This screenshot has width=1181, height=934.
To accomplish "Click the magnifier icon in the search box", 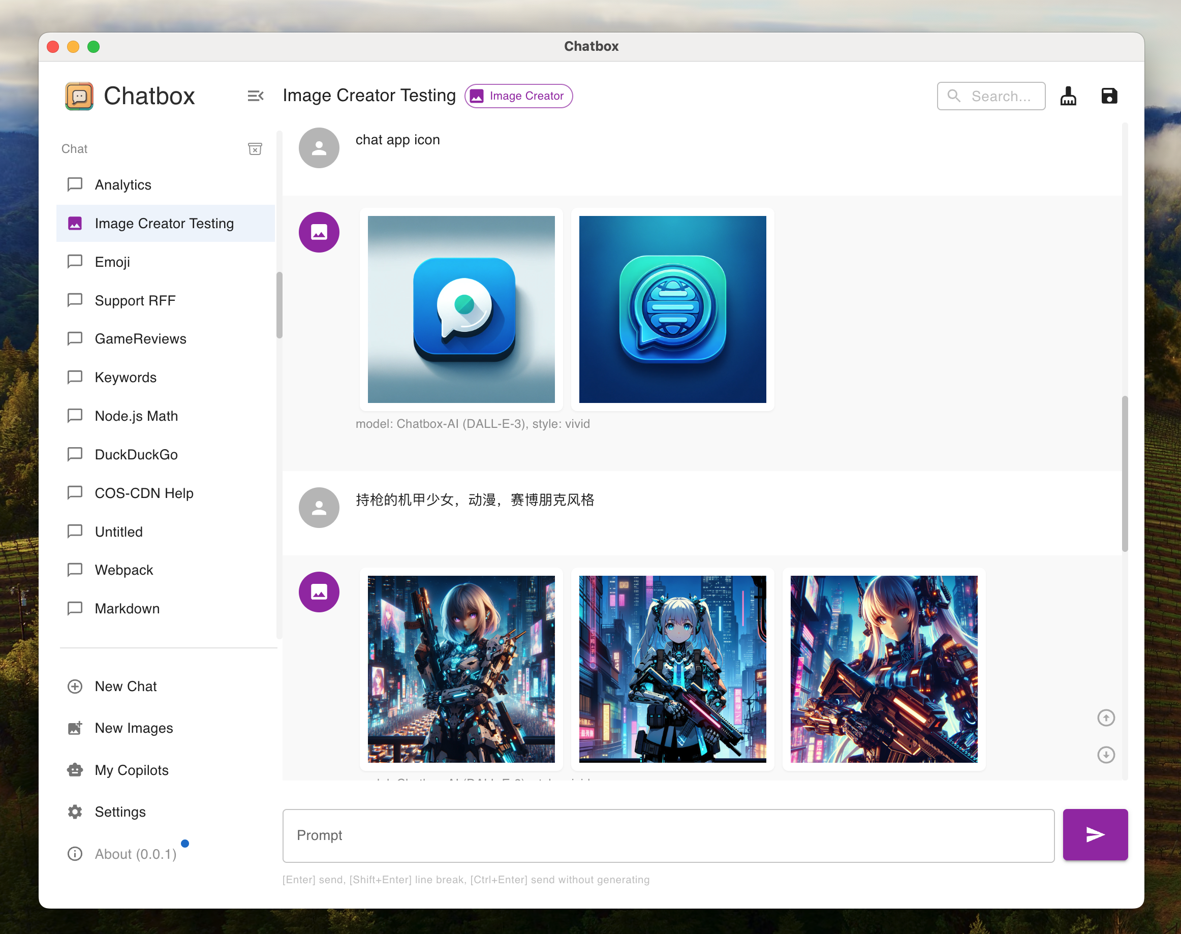I will [x=953, y=96].
